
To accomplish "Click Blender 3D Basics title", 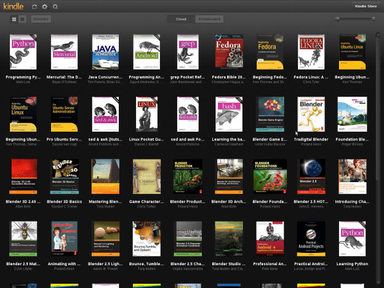I will click(x=64, y=202).
